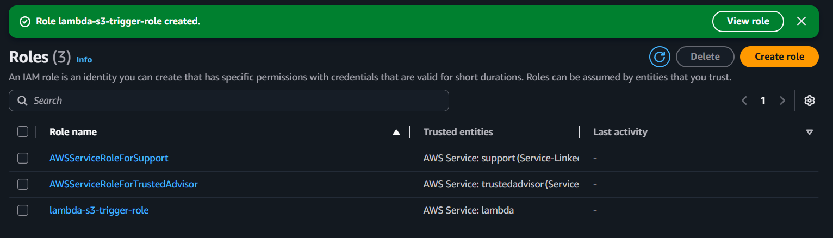The height and width of the screenshot is (238, 833).
Task: Sort ascending by Role name arrow
Action: pos(396,132)
